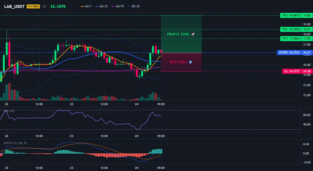
Task: Click the 0.50 MACD axis value
Action: pyautogui.click(x=306, y=144)
